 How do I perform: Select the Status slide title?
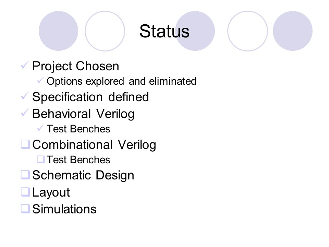point(164,31)
